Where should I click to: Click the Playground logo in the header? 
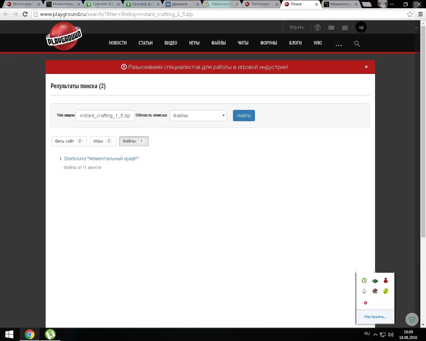tap(64, 37)
